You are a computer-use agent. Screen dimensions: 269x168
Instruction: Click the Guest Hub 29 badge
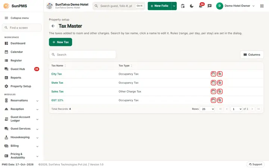coord(37,69)
